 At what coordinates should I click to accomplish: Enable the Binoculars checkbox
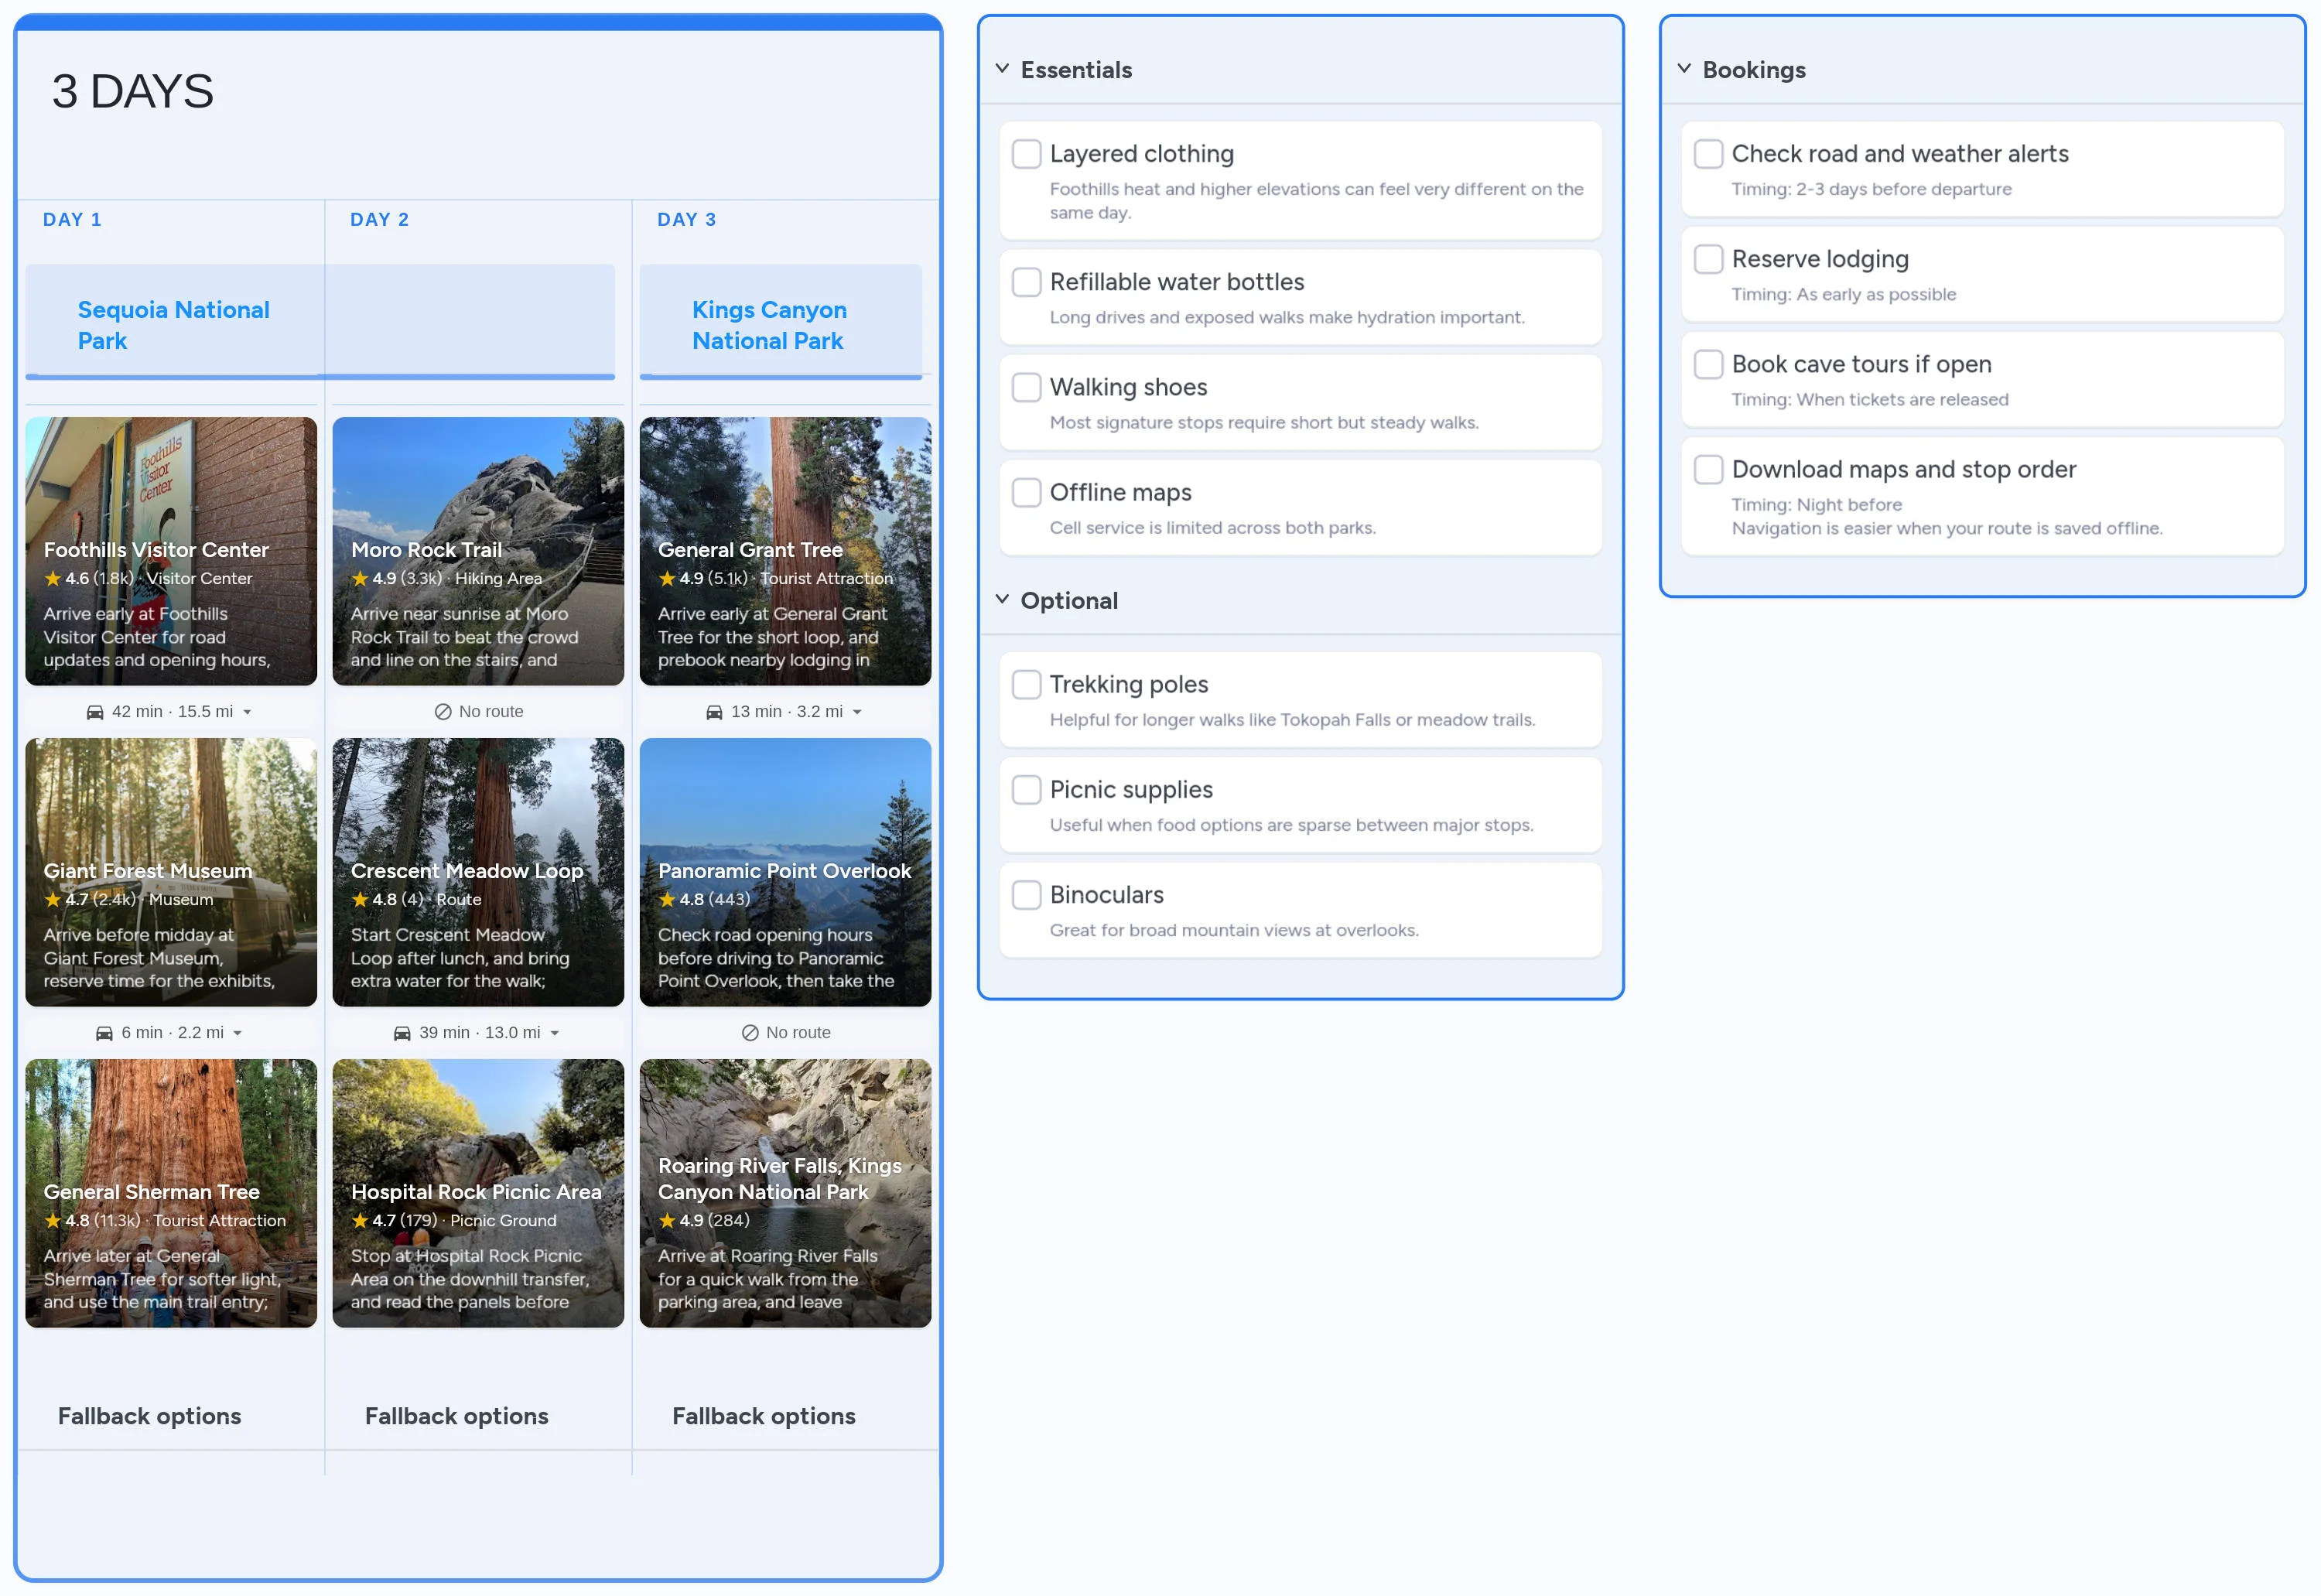click(1027, 895)
